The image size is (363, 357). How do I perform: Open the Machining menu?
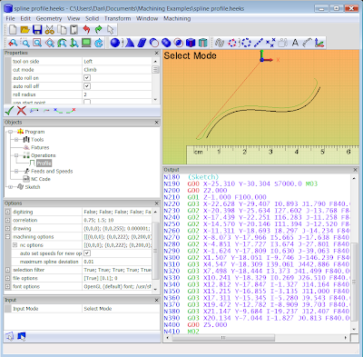pos(177,18)
